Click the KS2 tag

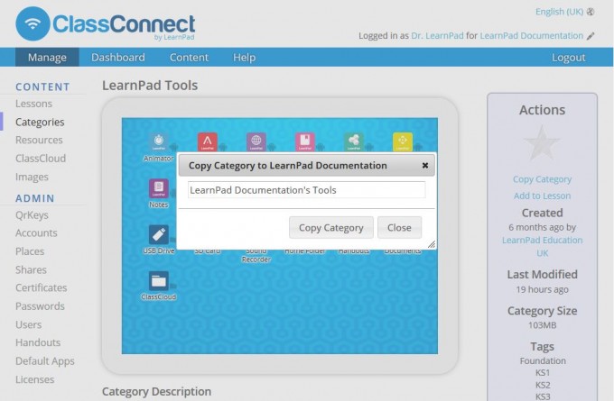pyautogui.click(x=543, y=385)
